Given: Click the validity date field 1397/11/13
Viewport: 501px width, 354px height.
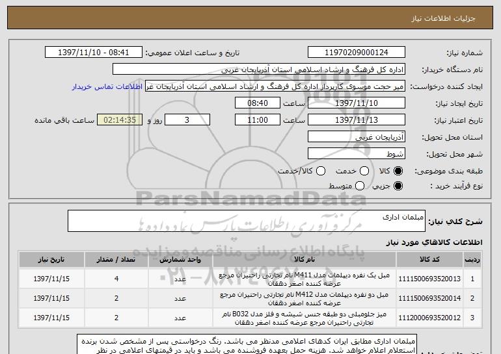Looking at the screenshot, I should (357, 120).
